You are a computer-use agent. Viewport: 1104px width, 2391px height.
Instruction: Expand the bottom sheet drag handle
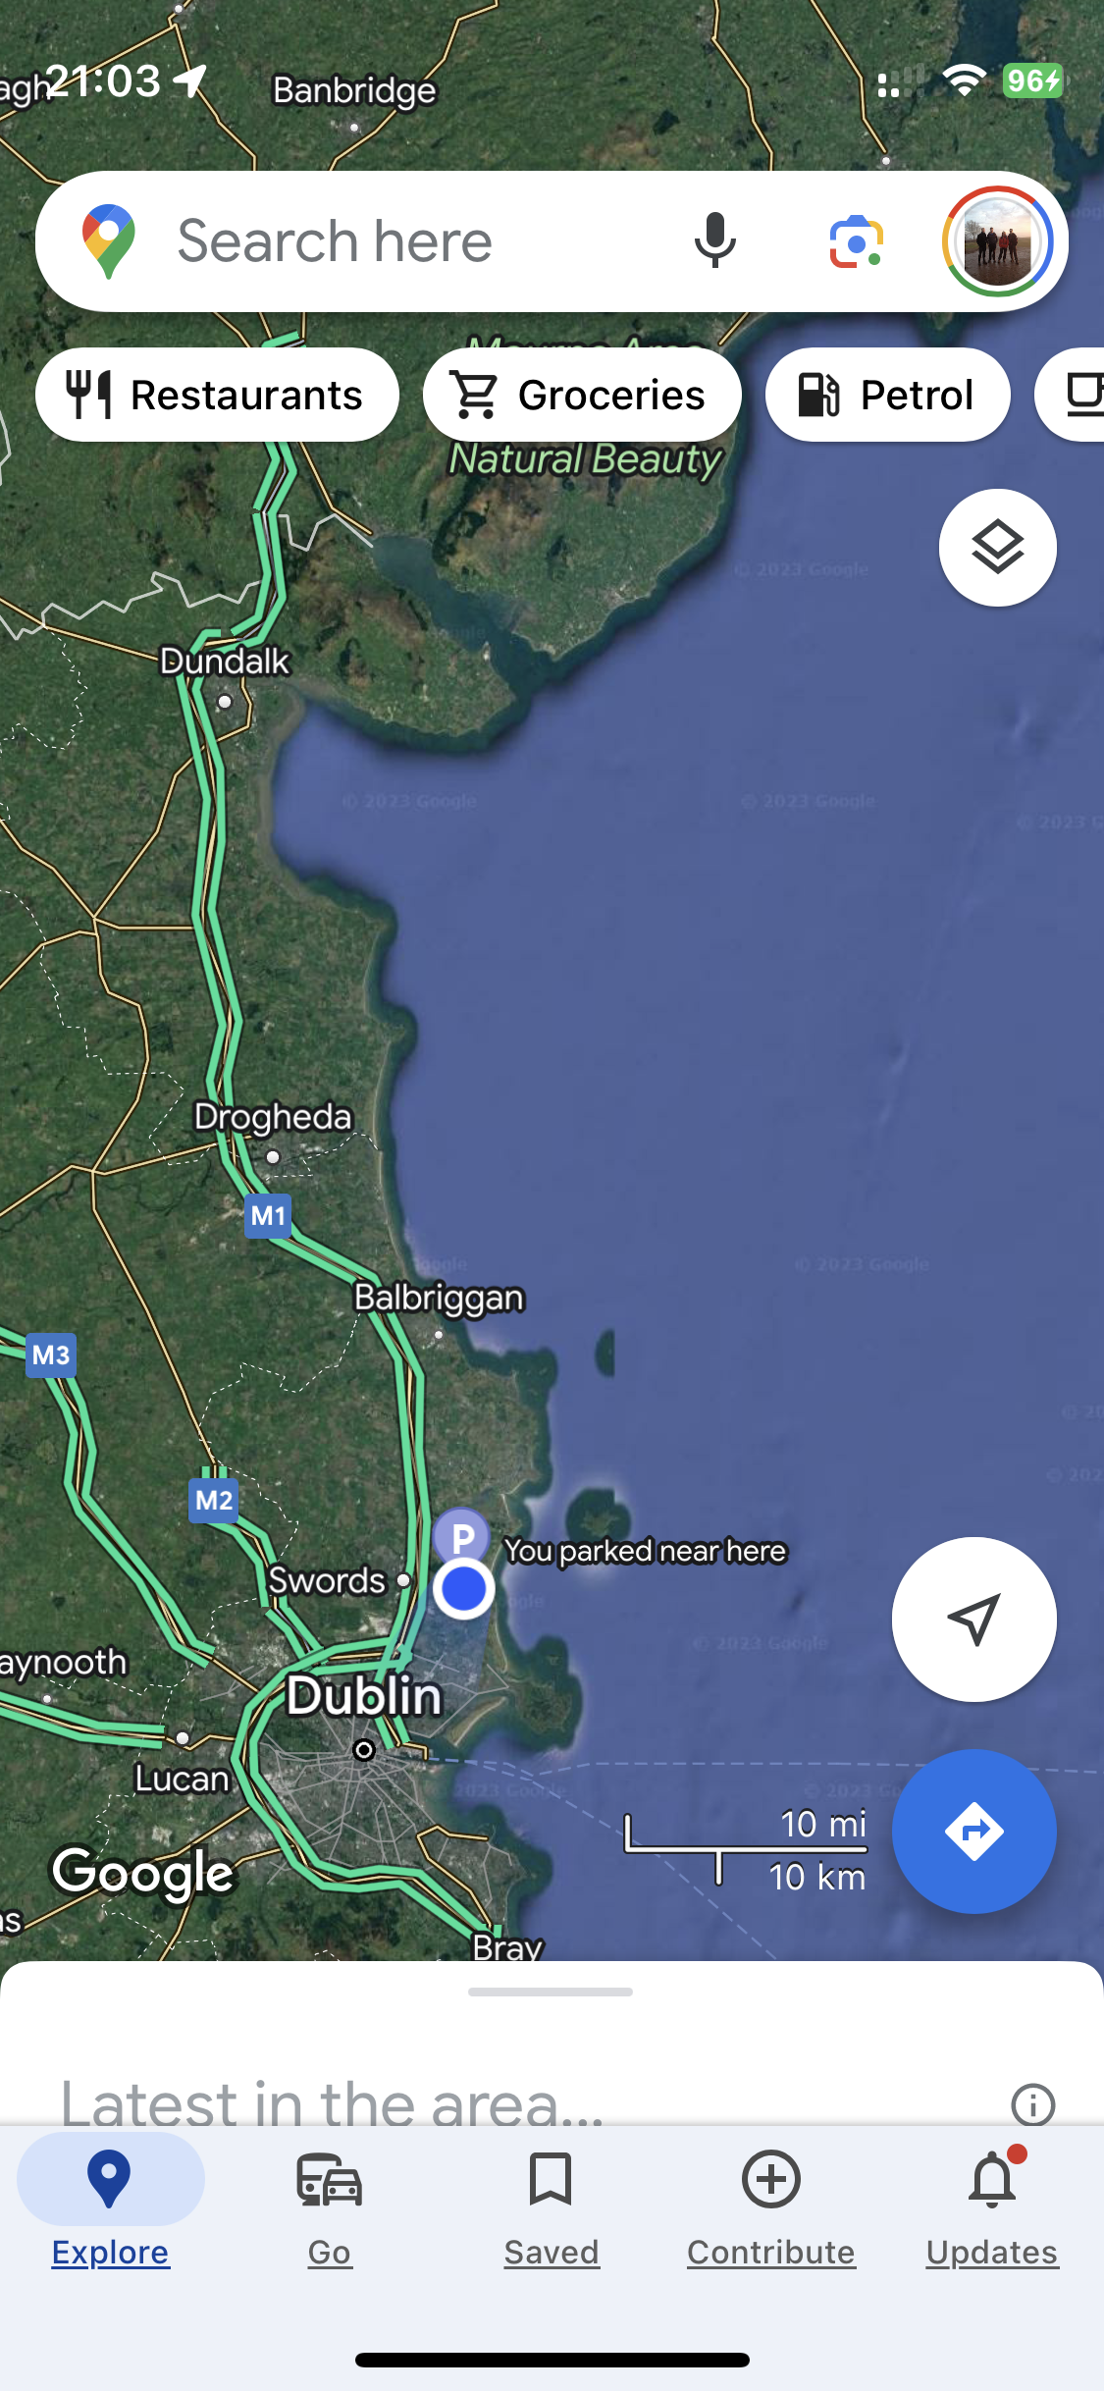[551, 1992]
